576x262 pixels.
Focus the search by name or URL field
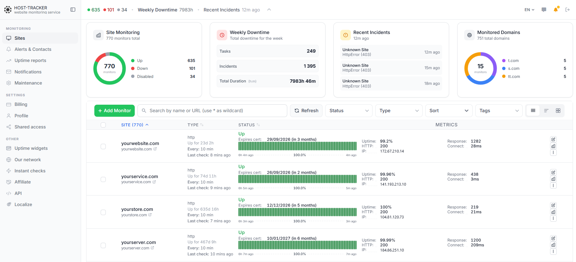tap(212, 111)
